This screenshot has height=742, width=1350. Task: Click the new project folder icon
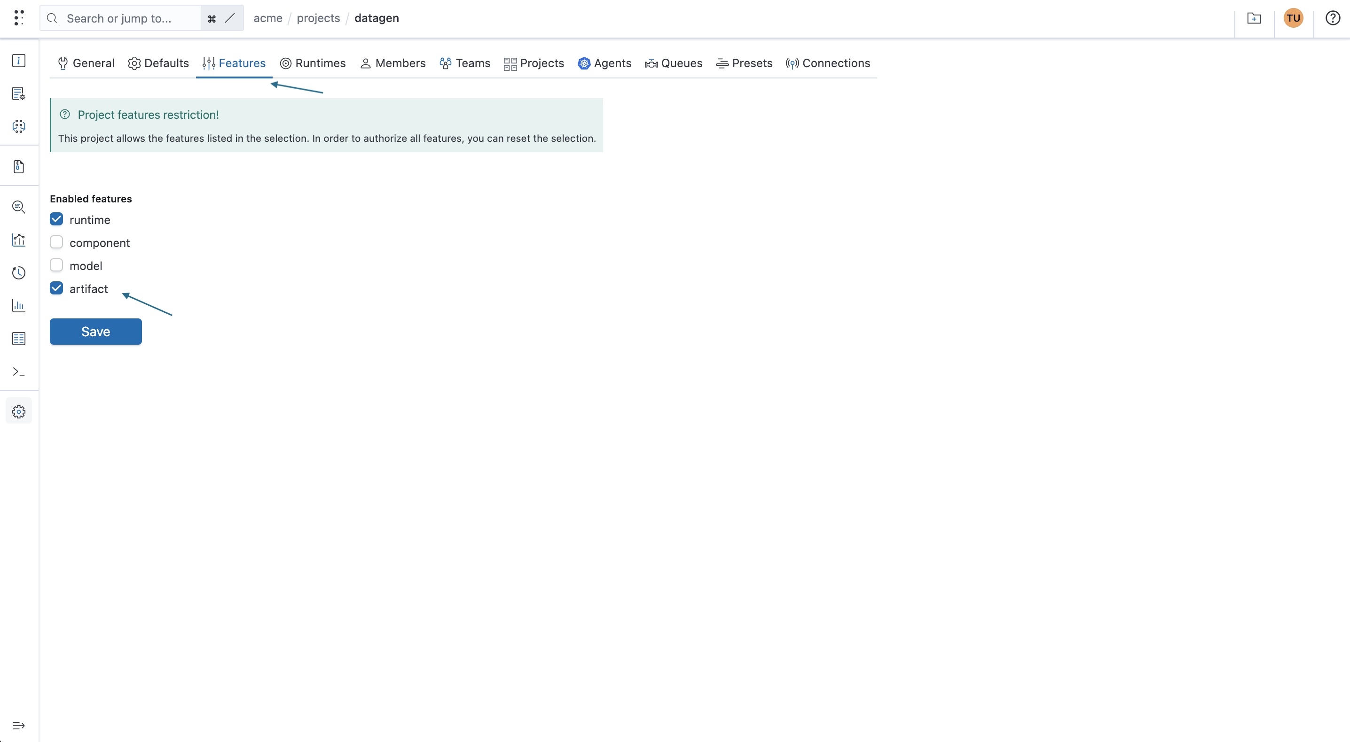tap(1254, 18)
